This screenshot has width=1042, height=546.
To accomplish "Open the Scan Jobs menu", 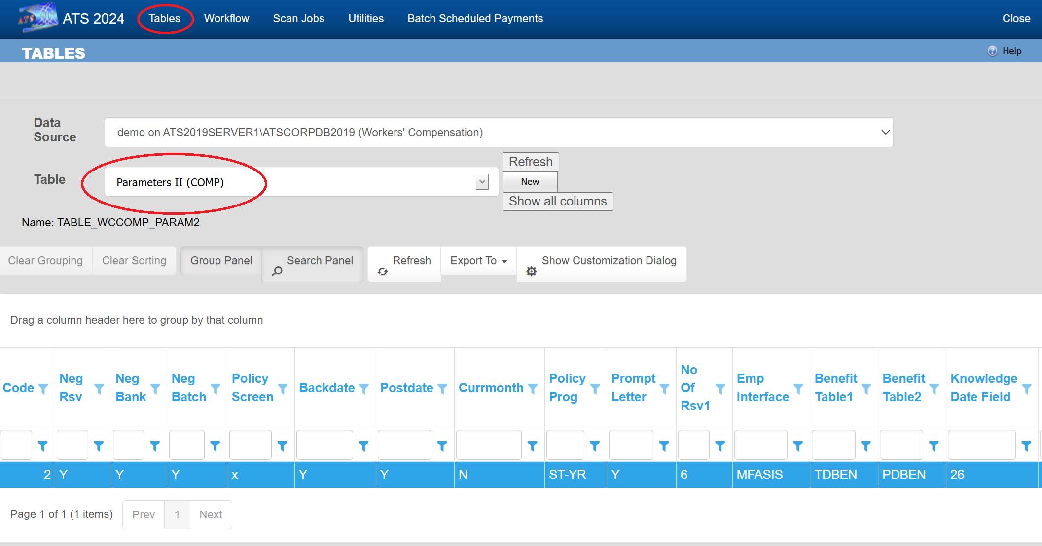I will (298, 19).
